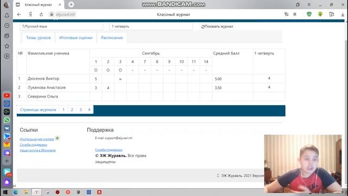348x196 pixels.
Task: Click Дюсенов Виктор absence mark н
Action: click(120, 78)
